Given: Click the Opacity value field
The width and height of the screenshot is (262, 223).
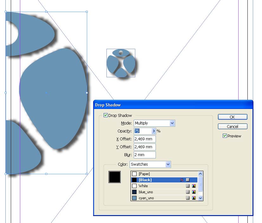Looking at the screenshot, I should [x=143, y=131].
